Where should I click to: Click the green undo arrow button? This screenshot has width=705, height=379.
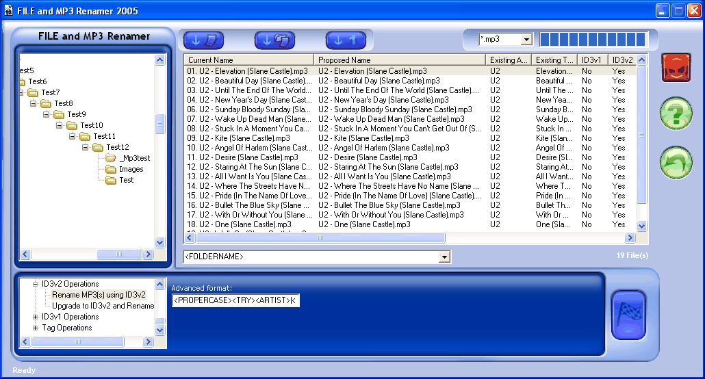[676, 163]
